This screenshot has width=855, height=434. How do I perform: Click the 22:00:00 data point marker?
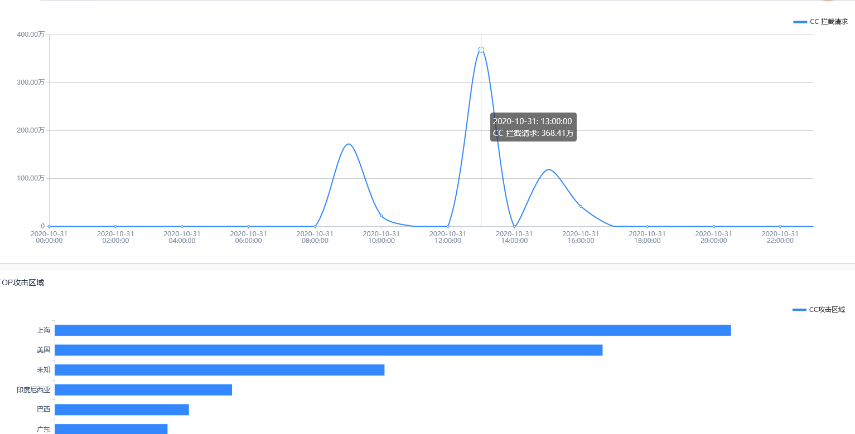pyautogui.click(x=780, y=226)
